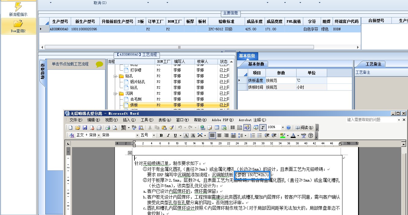The height and width of the screenshot is (215, 408).
Task: Open print preview in Word toolbar
Action: point(115,128)
